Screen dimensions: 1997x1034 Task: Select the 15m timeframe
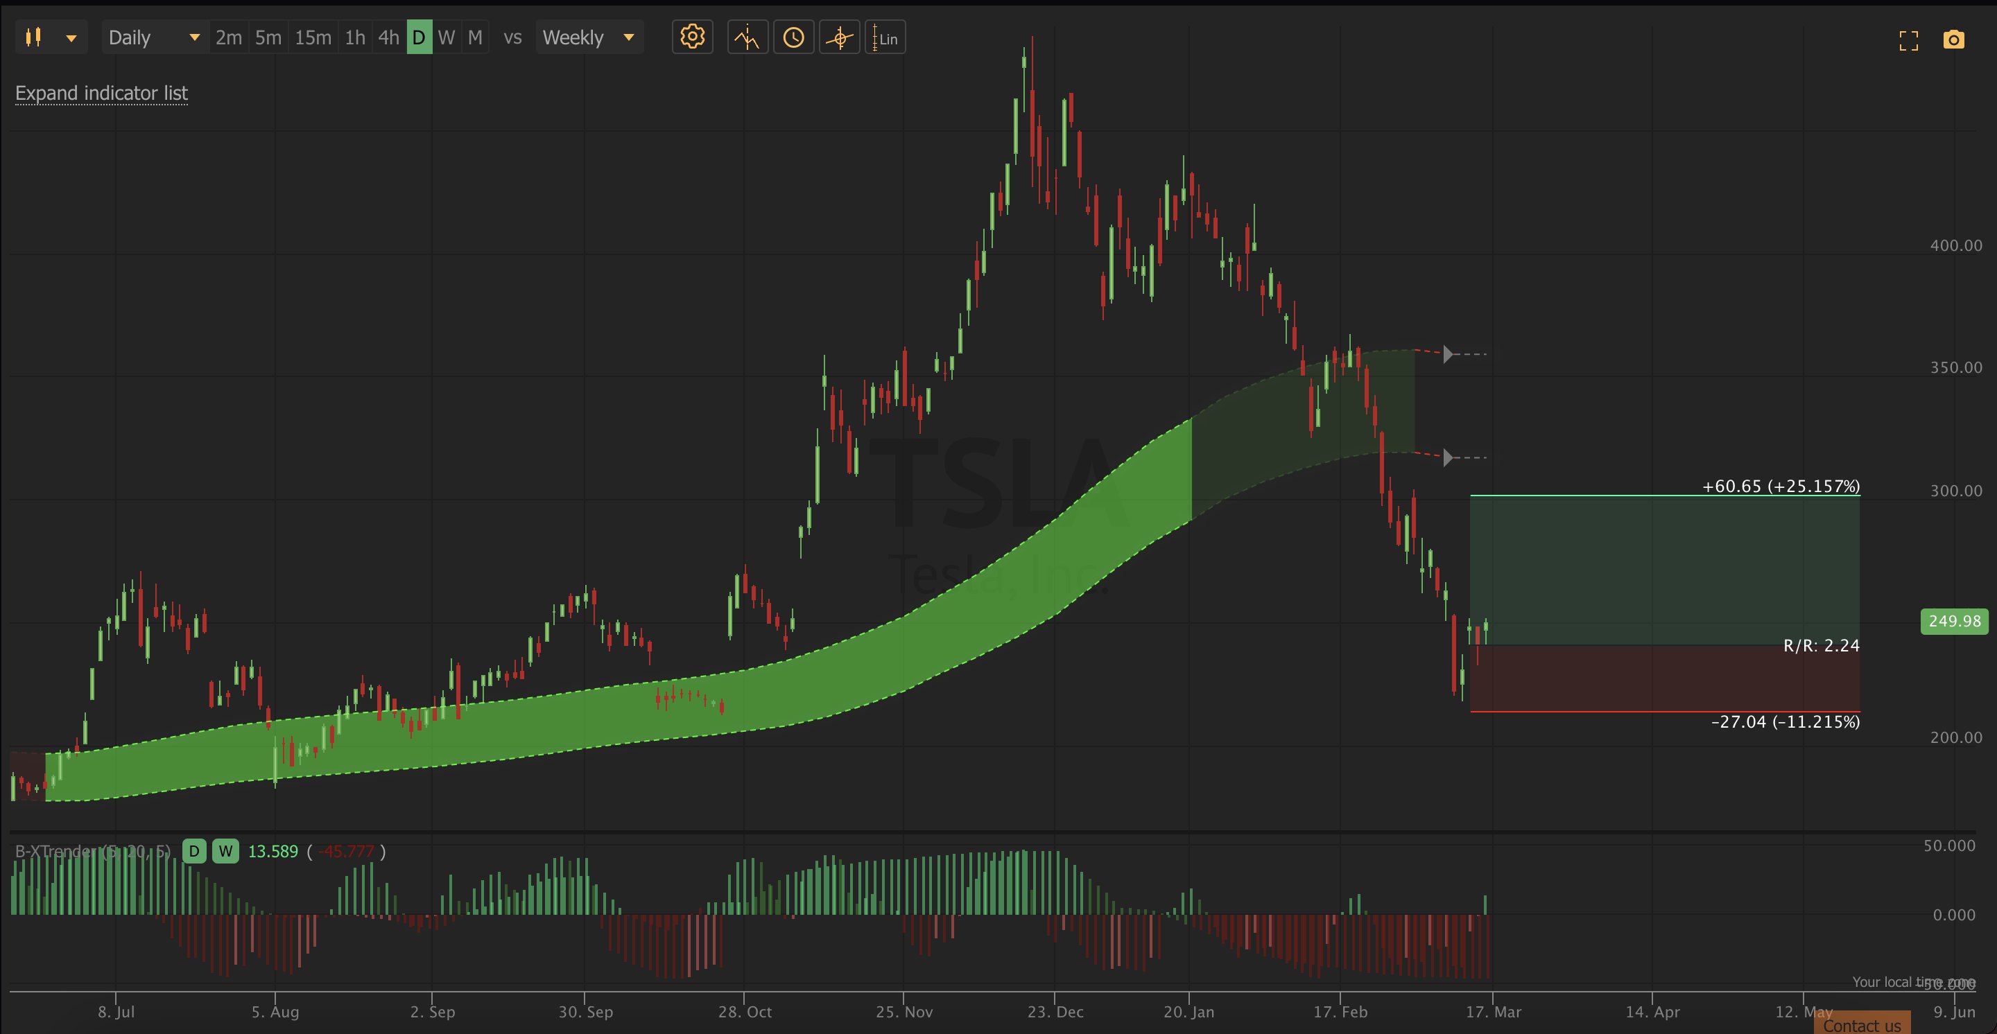313,37
